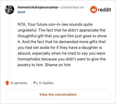Click the orange Reddit Snoo logo
116x104 pixels.
tap(93, 10)
